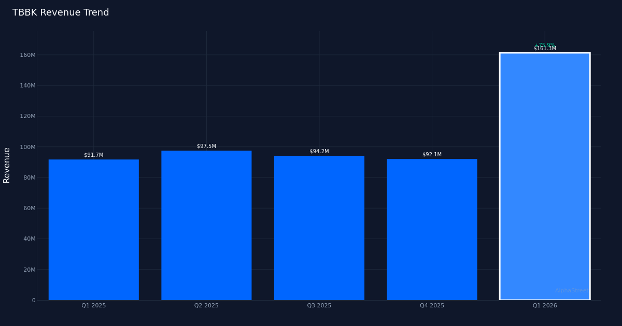622x326 pixels.
Task: Select the Q2 2025 revenue bar
Action: point(206,225)
